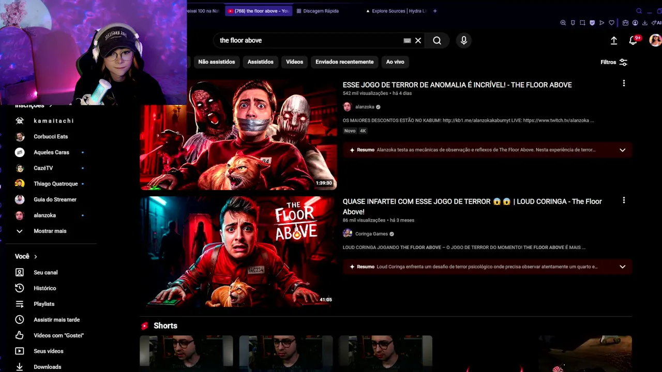Switch to the '(768) the floor above' YouTube tab
Image resolution: width=662 pixels, height=372 pixels.
coord(259,11)
